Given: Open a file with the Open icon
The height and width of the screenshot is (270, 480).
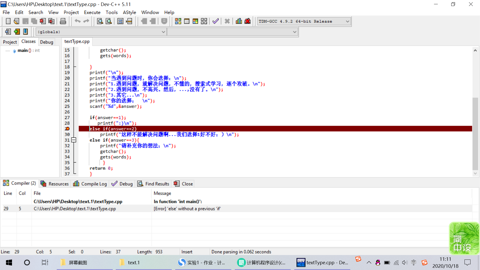Looking at the screenshot, I should tap(16, 21).
